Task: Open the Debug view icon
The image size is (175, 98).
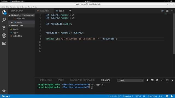Action: [4, 36]
